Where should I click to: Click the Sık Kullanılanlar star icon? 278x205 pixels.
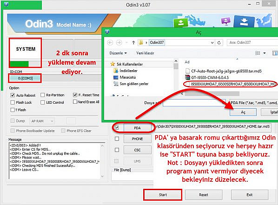pyautogui.click(x=113, y=64)
